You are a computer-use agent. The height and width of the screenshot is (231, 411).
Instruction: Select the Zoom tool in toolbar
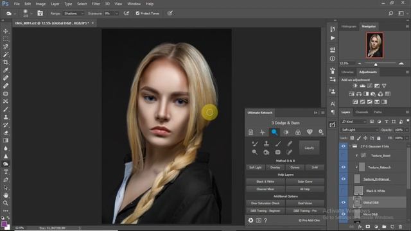click(6, 203)
